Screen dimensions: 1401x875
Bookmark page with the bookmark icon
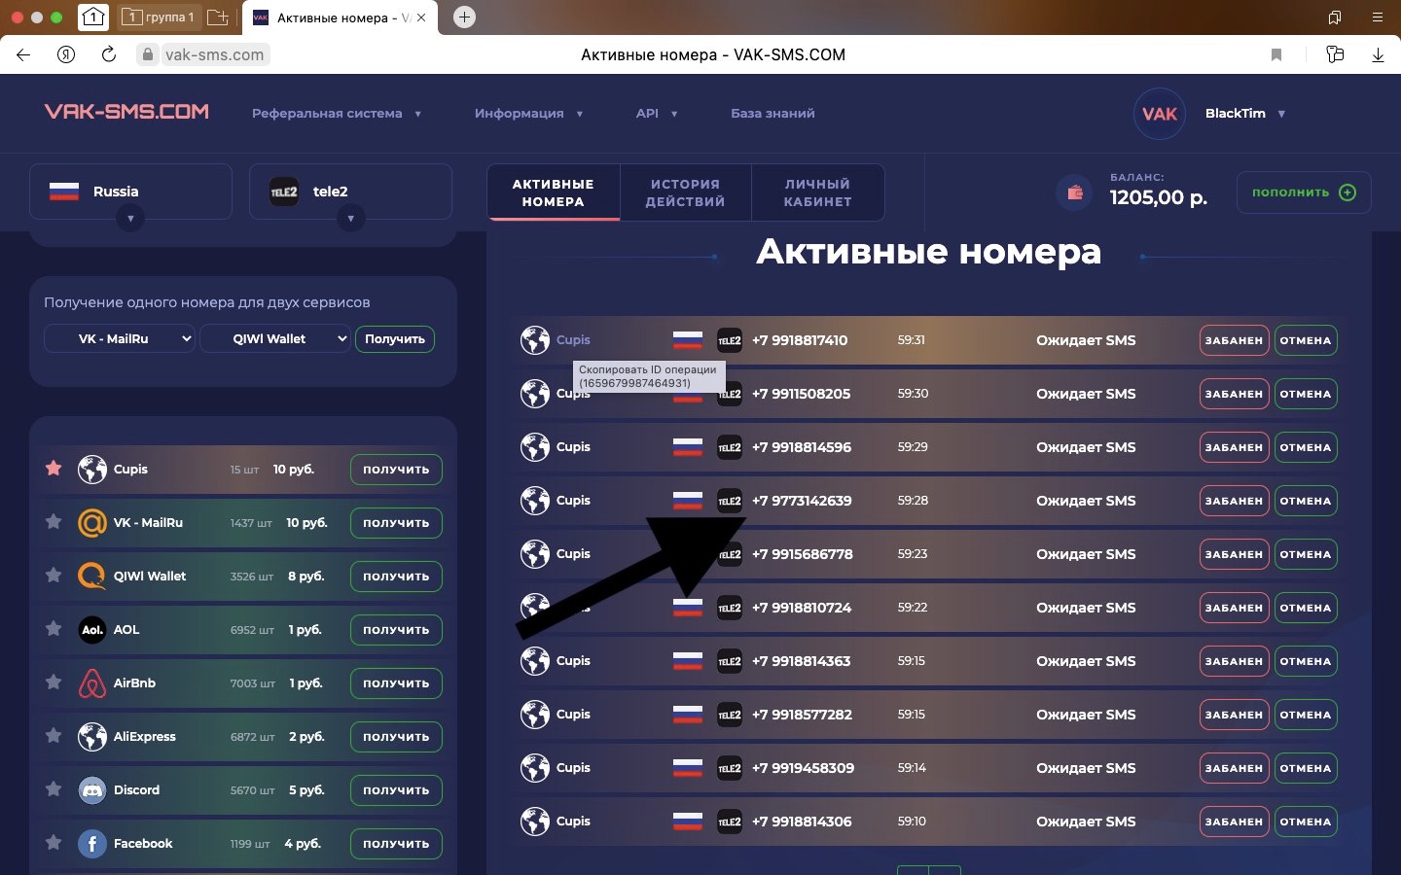coord(1276,54)
